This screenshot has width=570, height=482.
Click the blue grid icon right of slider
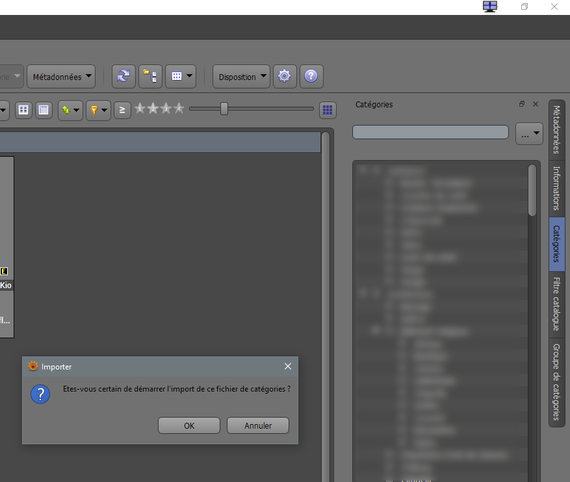click(328, 110)
